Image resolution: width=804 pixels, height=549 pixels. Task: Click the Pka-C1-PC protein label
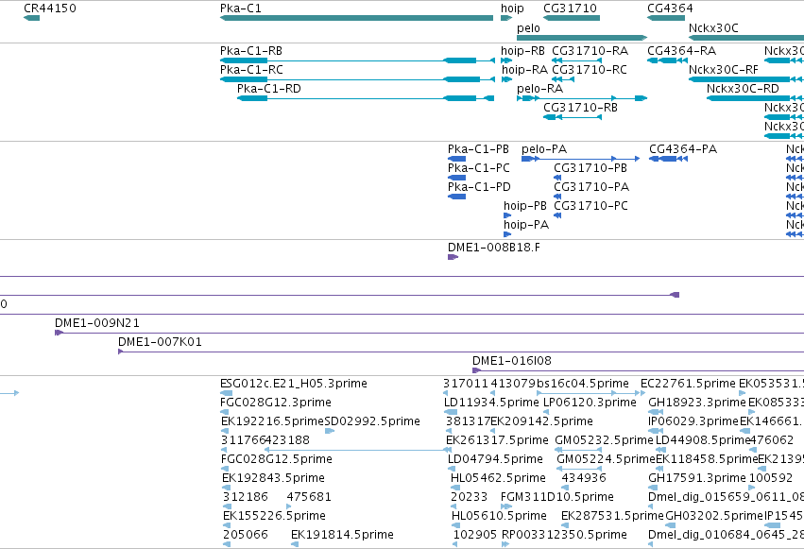[478, 168]
